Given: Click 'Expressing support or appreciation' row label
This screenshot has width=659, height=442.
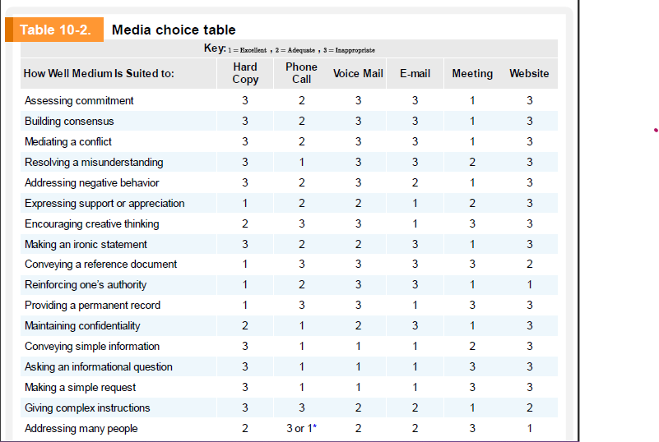Looking at the screenshot, I should (x=104, y=204).
